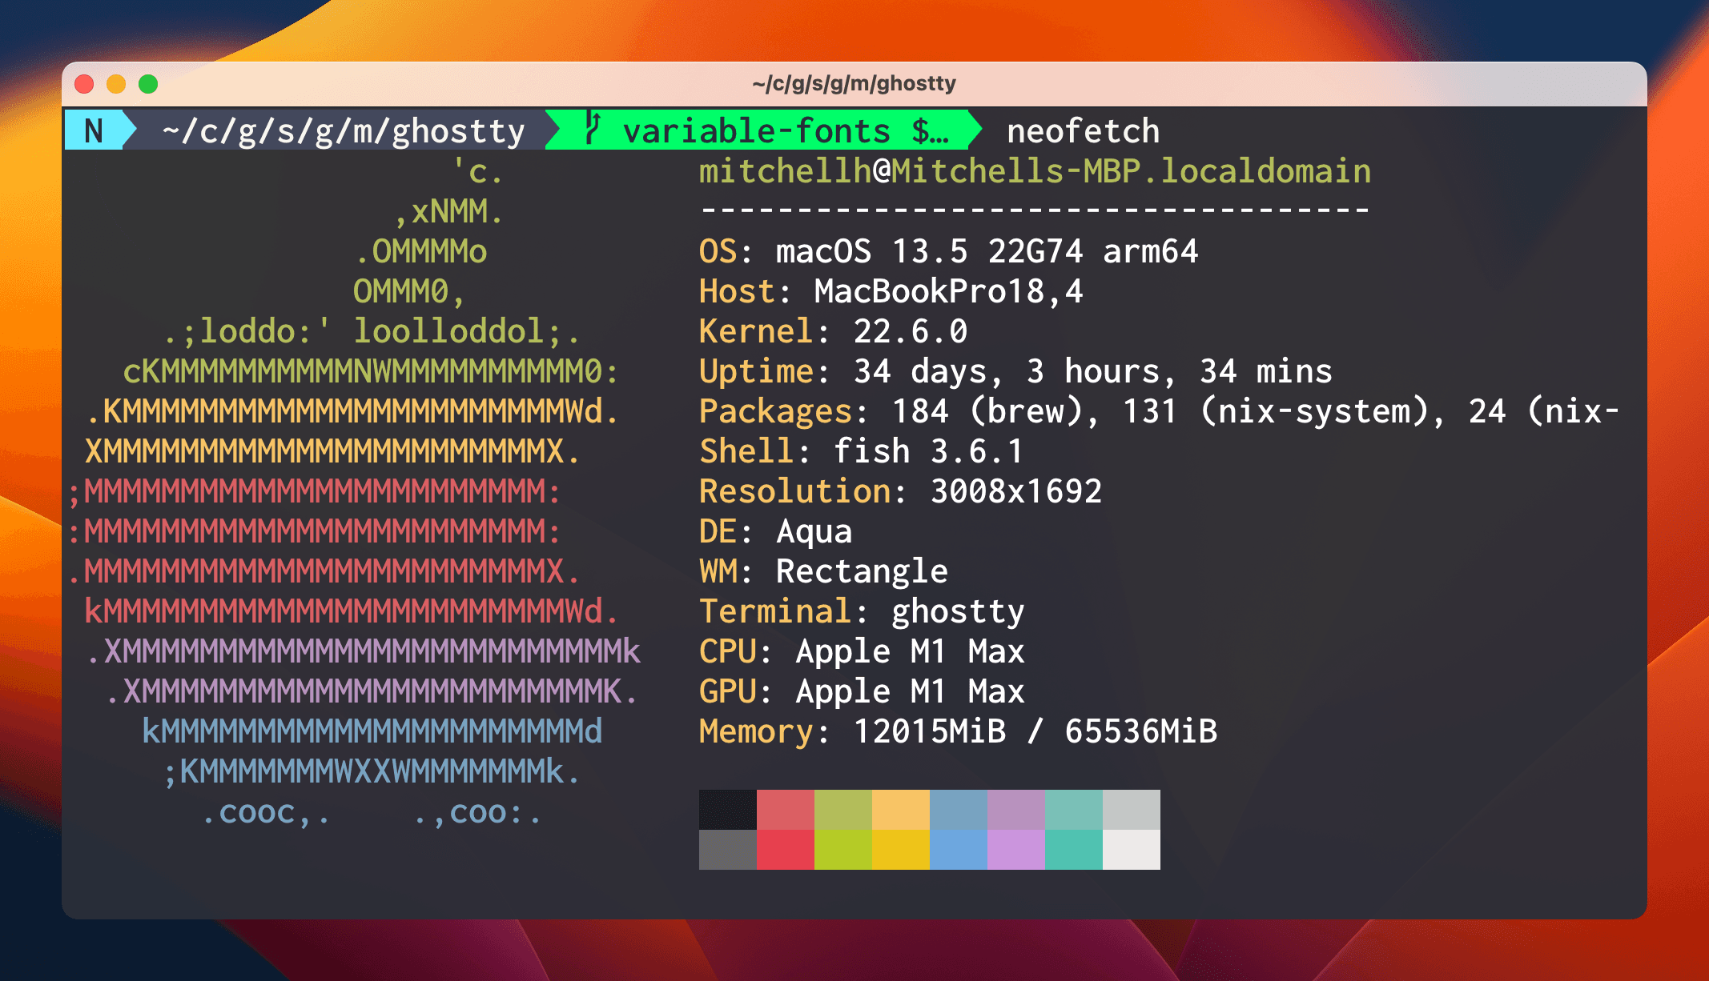
Task: Click the black swatch in top row
Action: [728, 810]
